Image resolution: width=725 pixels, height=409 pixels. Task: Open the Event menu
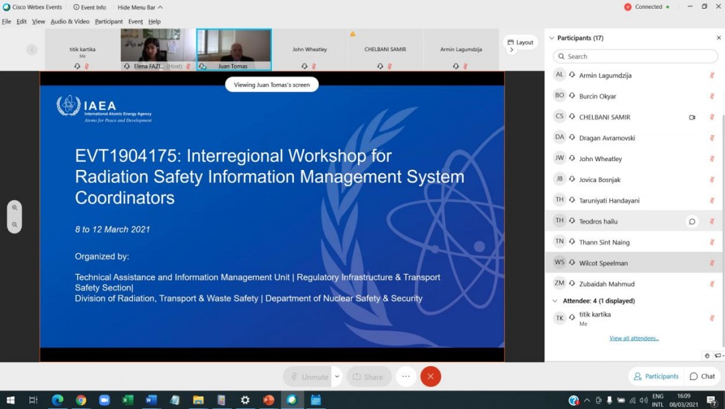coord(136,21)
